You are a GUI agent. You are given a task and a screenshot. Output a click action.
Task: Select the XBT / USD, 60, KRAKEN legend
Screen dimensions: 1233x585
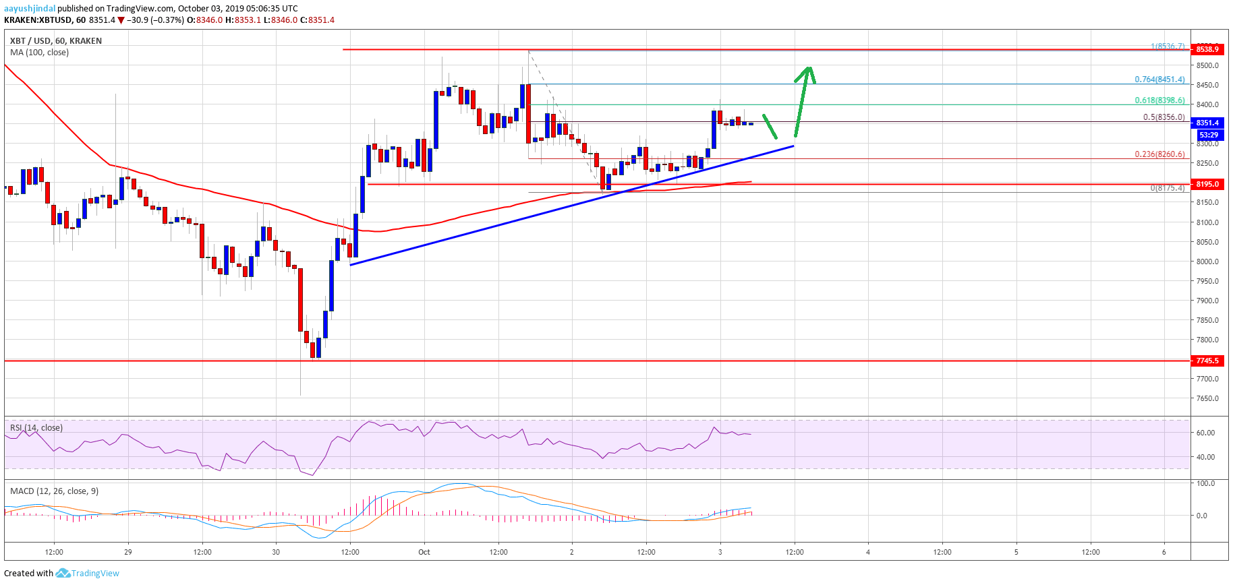coord(56,40)
